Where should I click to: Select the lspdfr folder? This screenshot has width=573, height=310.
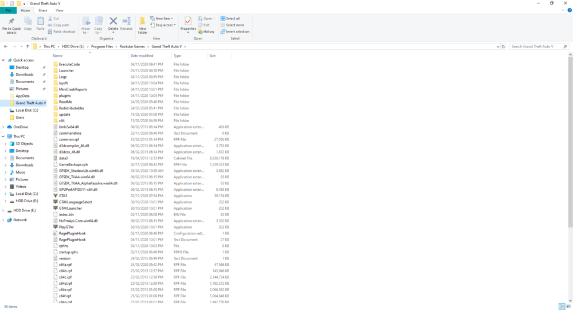[x=64, y=83]
